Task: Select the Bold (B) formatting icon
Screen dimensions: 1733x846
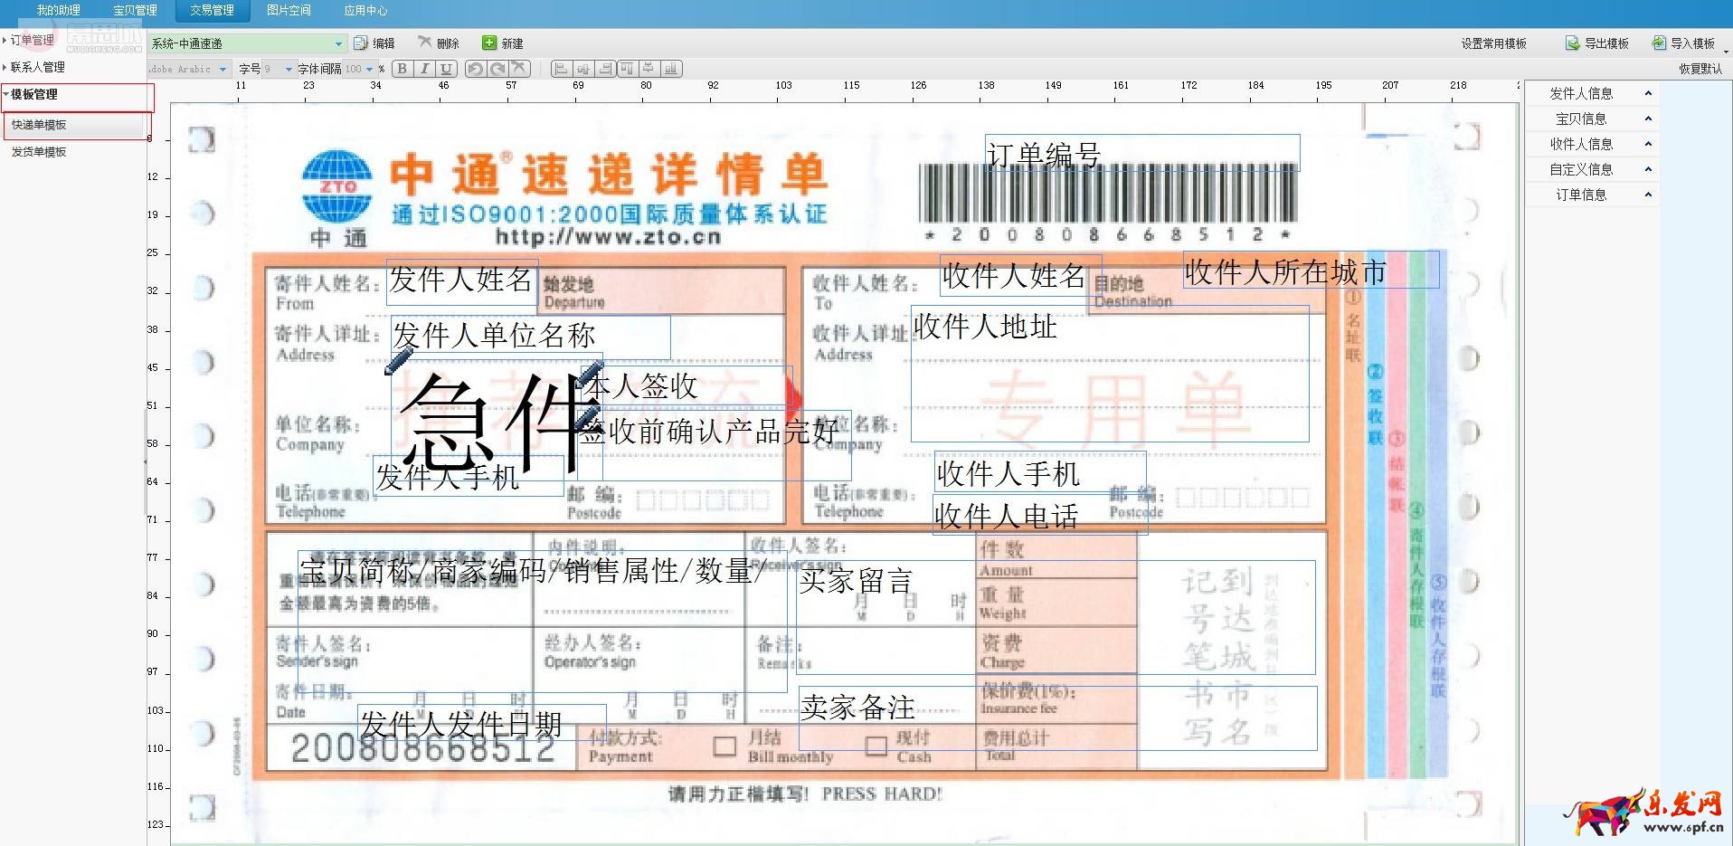Action: point(402,68)
